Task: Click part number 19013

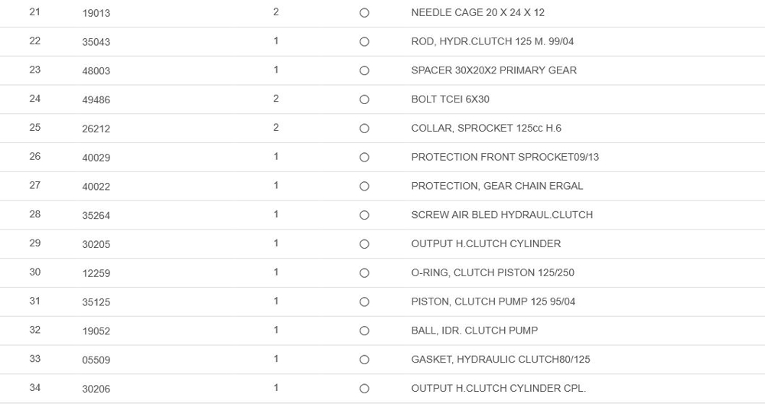Action: point(96,14)
